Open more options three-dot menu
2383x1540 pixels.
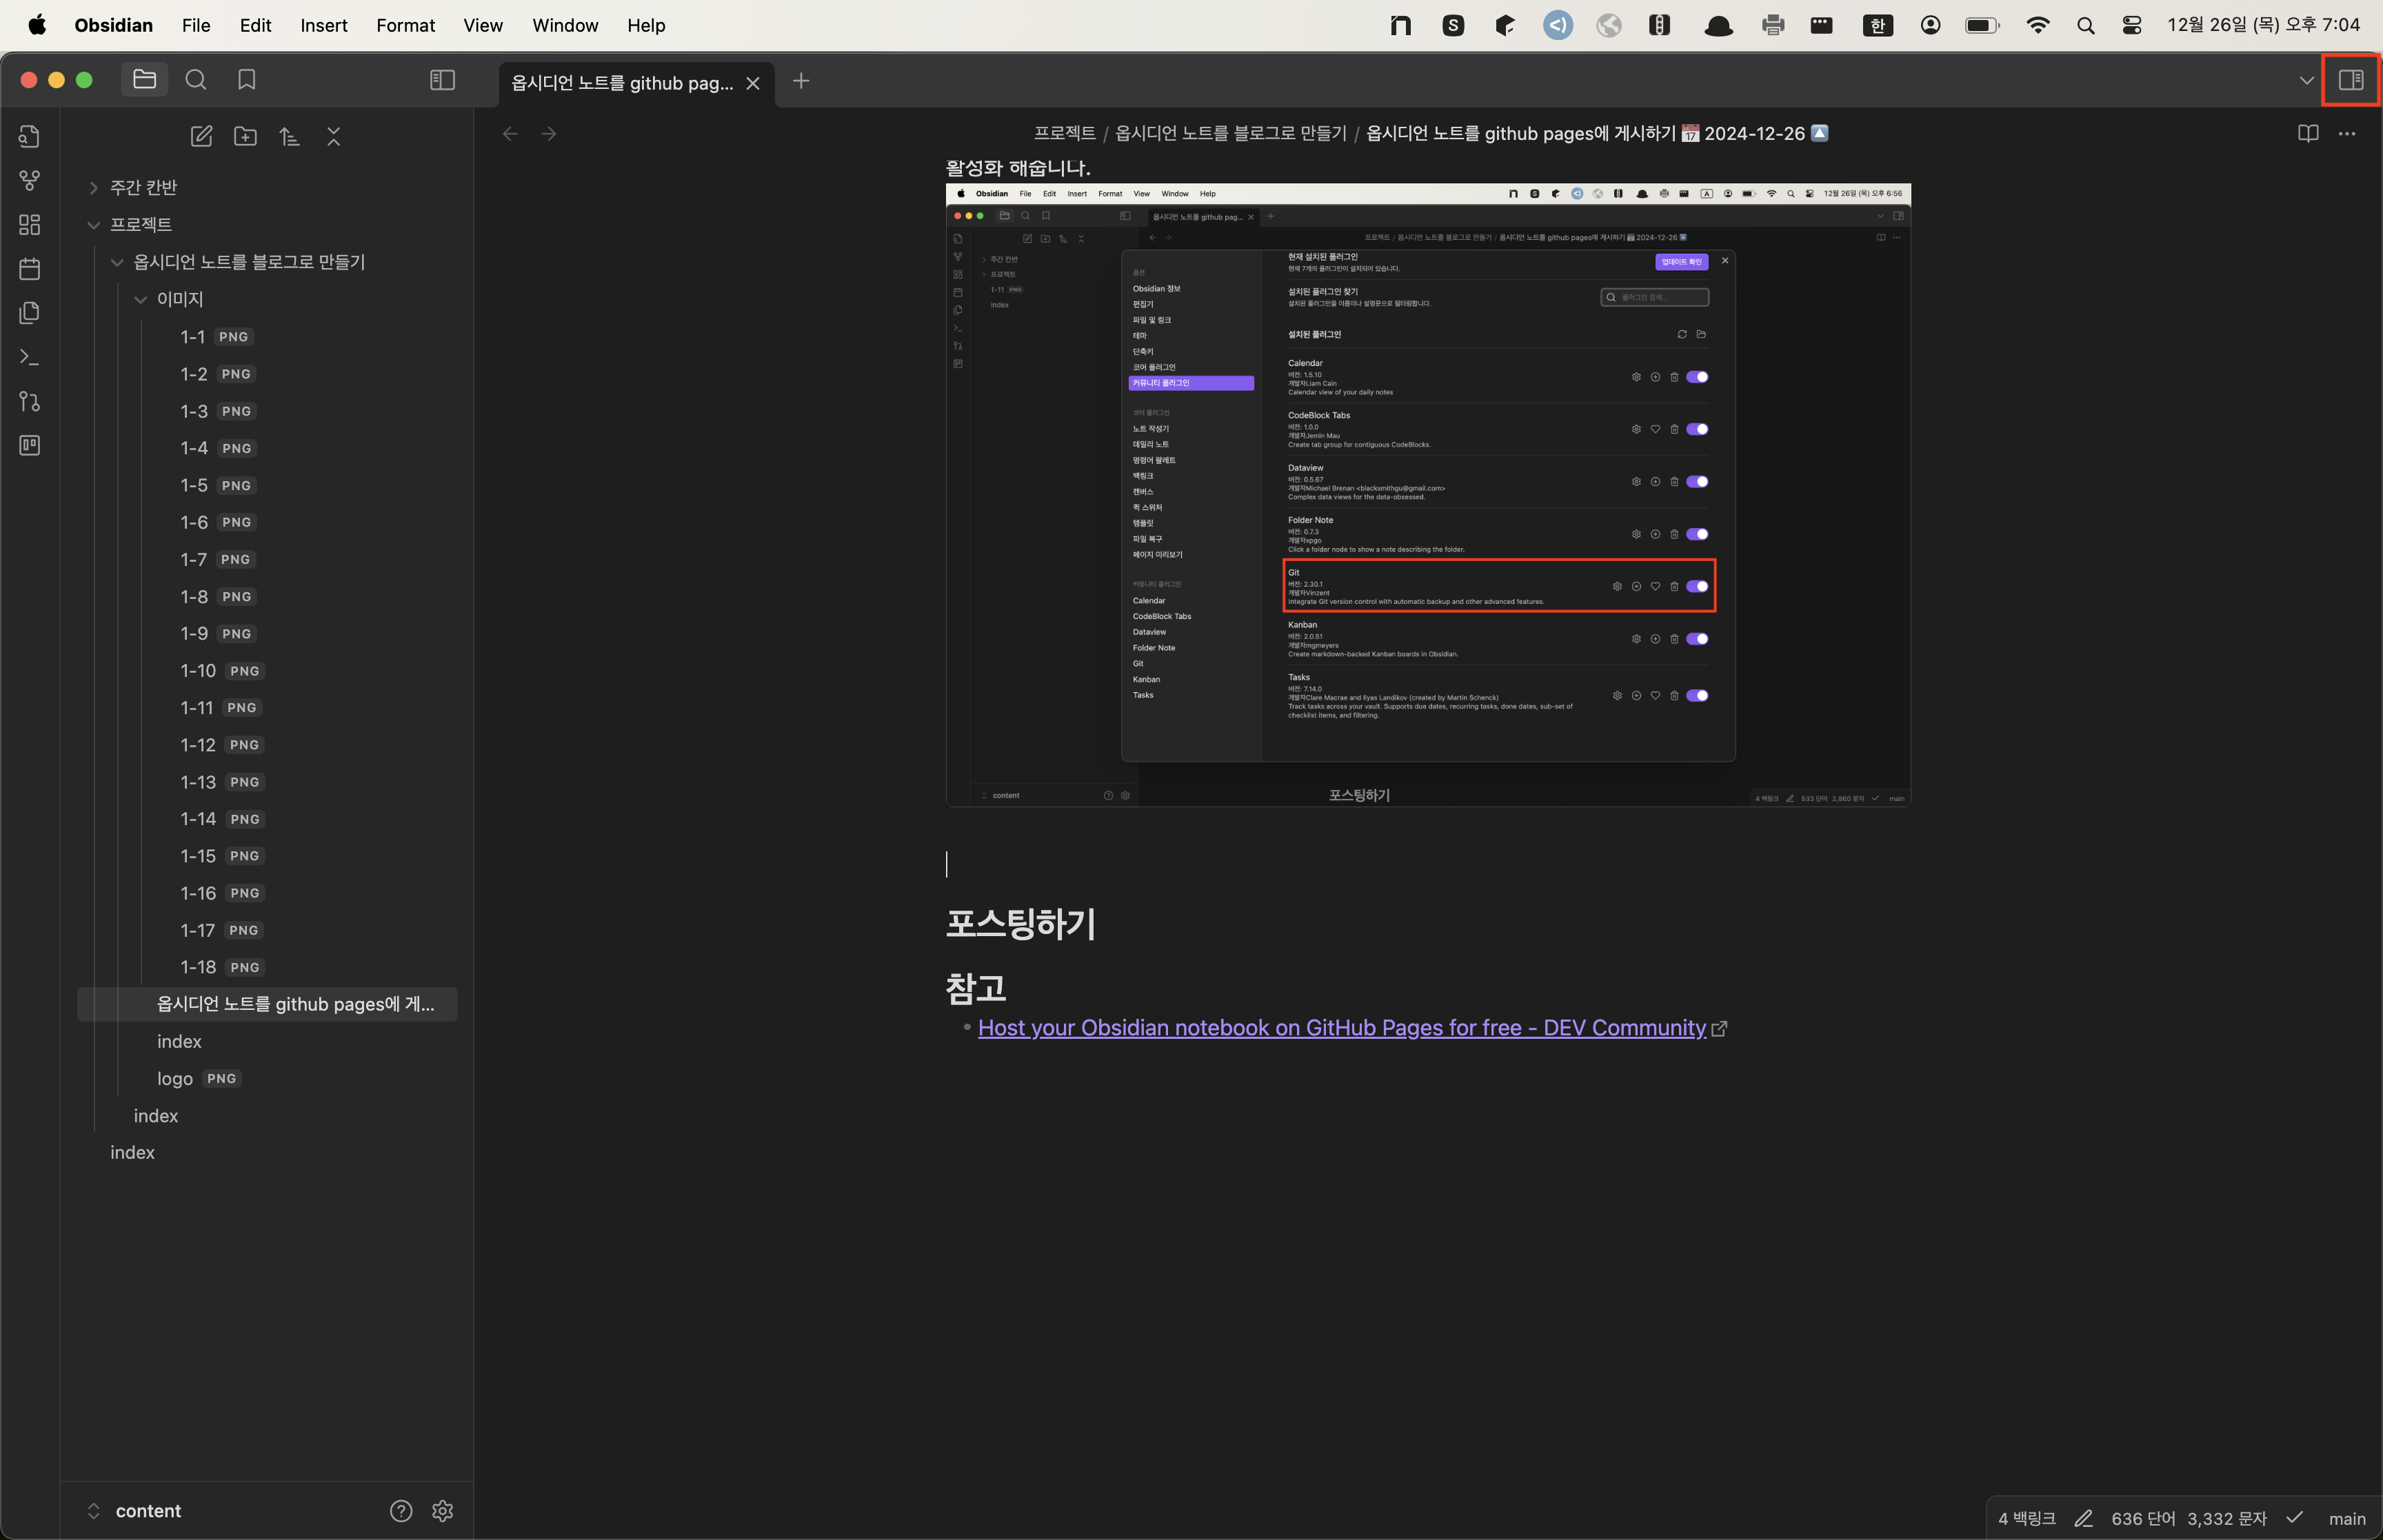(x=2347, y=134)
